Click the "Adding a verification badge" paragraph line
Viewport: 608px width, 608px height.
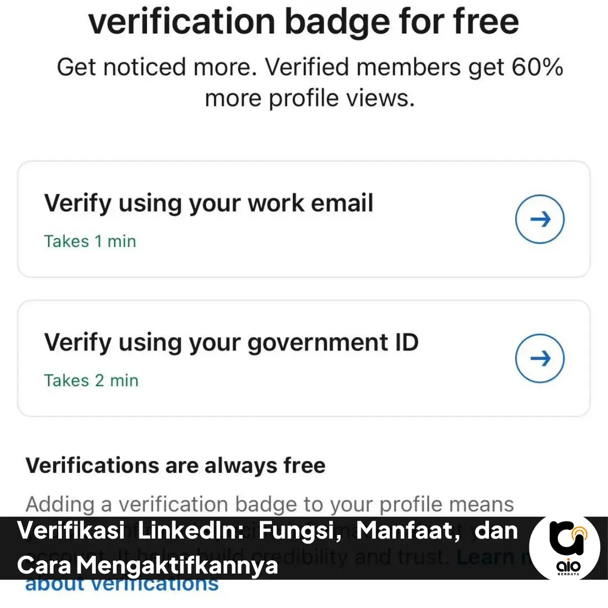tap(270, 504)
